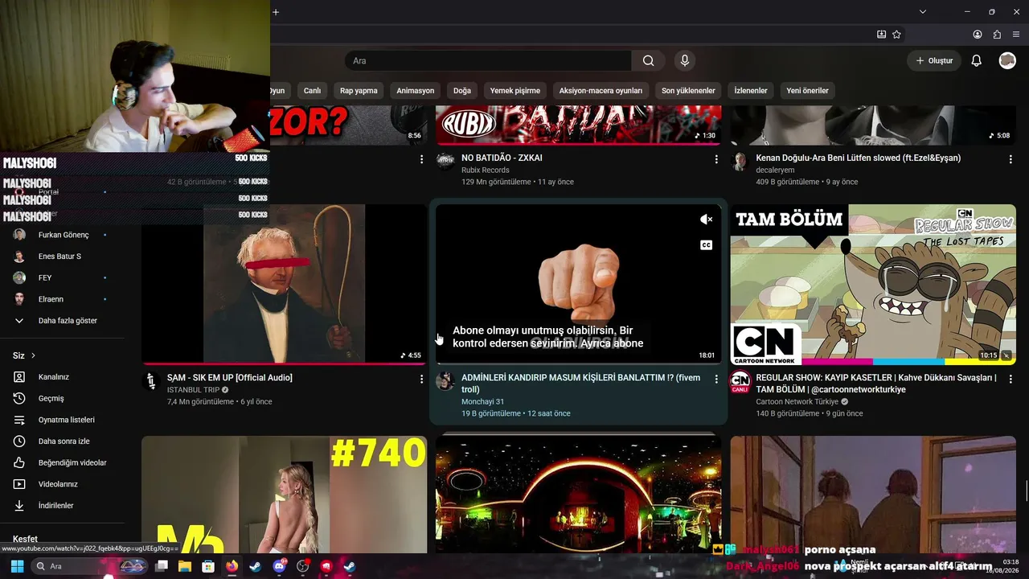The image size is (1029, 579).
Task: Open options for REGULAR SHOW video
Action: point(1011,379)
